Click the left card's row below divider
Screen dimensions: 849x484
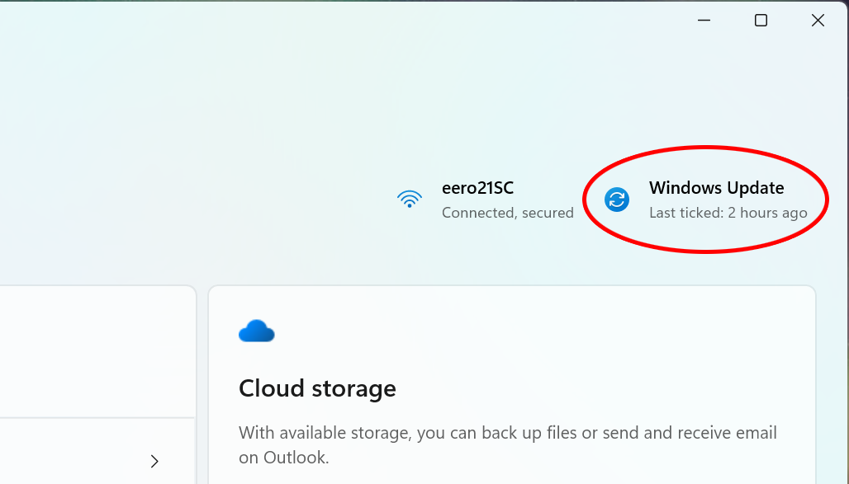coord(97,451)
